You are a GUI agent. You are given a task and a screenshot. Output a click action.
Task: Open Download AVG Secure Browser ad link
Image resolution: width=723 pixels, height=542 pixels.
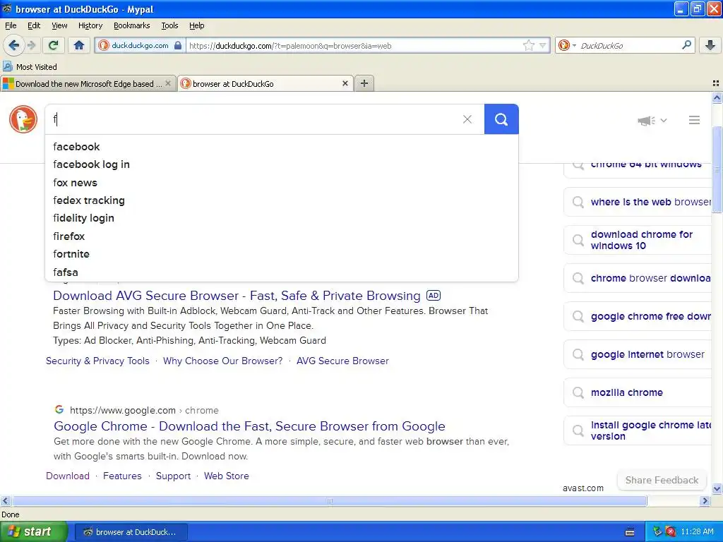tap(237, 296)
